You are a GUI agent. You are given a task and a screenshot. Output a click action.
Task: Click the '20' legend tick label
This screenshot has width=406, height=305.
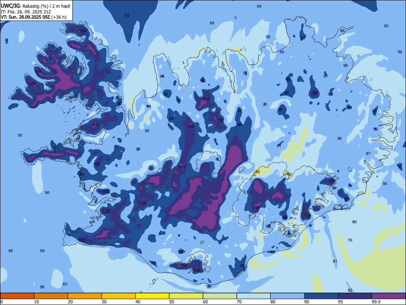click(x=70, y=302)
